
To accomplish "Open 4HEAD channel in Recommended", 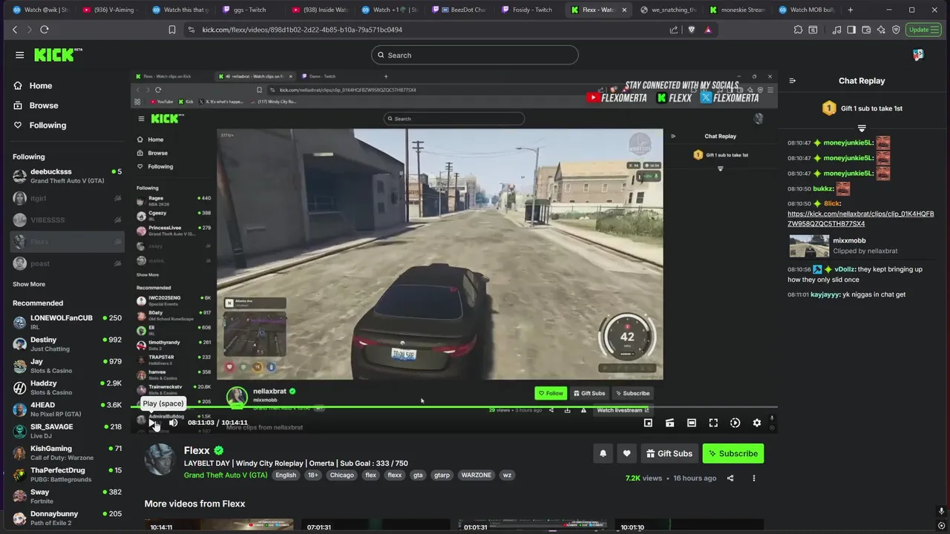I will [x=67, y=409].
